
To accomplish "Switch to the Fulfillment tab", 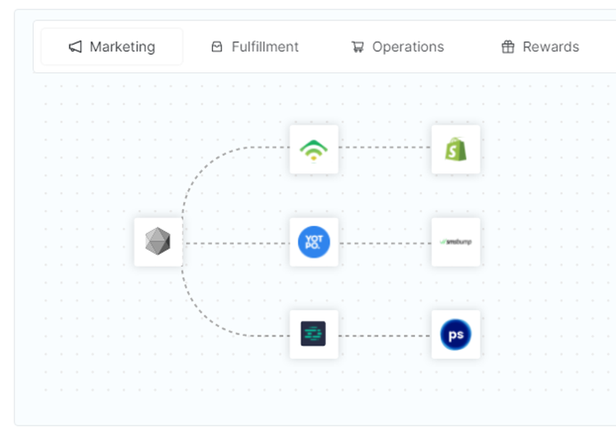I will [255, 47].
